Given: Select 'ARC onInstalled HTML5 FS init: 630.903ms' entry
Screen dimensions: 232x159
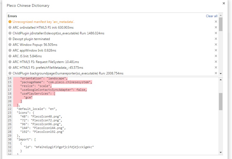Looking at the screenshot, I should [43, 28].
